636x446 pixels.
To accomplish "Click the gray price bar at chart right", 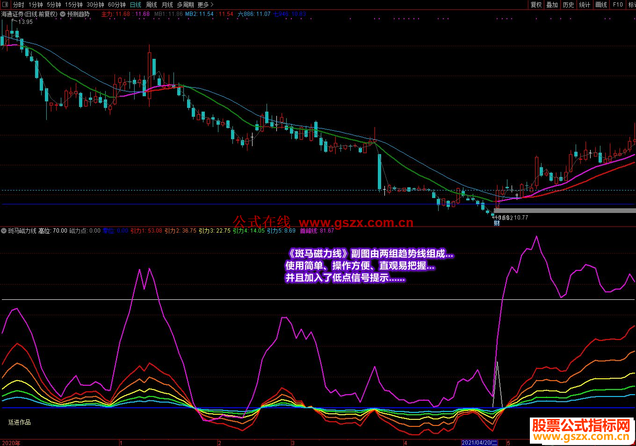I will tap(565, 211).
